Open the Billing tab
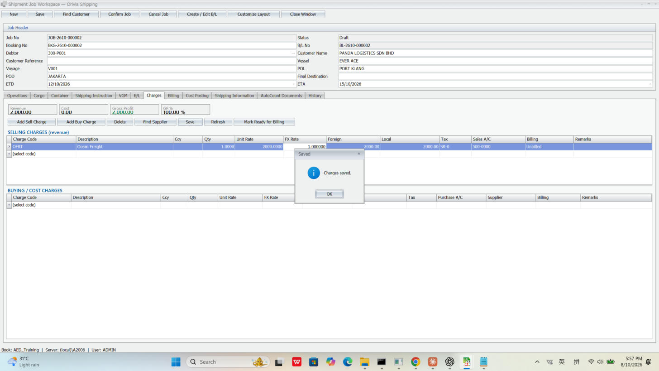Image resolution: width=659 pixels, height=371 pixels. [x=173, y=96]
